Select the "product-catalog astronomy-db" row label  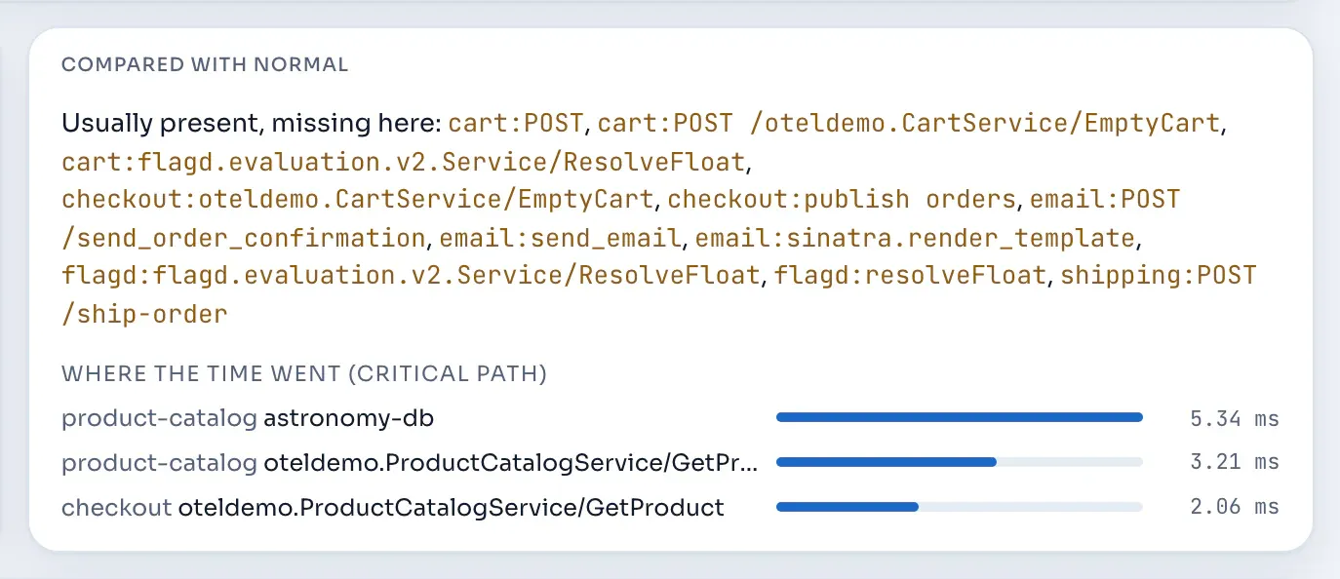pyautogui.click(x=248, y=419)
